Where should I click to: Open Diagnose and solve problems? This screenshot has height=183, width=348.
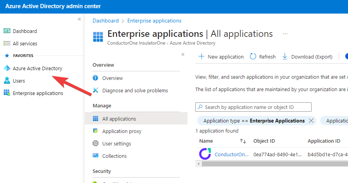pos(135,90)
